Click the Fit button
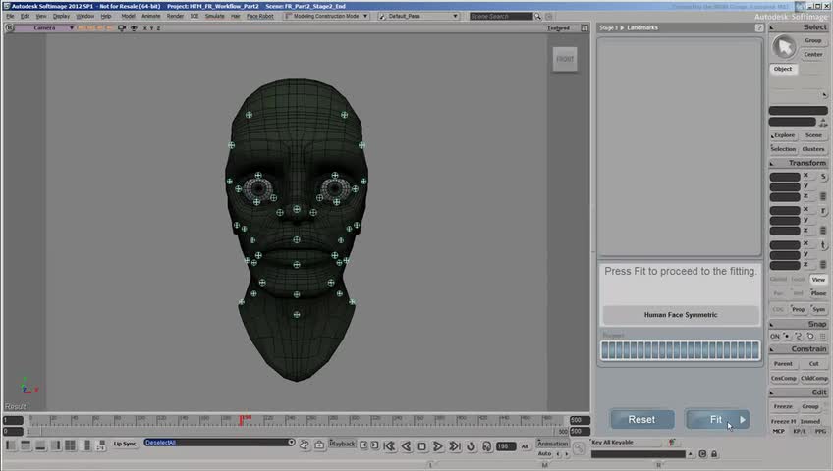 click(x=717, y=420)
